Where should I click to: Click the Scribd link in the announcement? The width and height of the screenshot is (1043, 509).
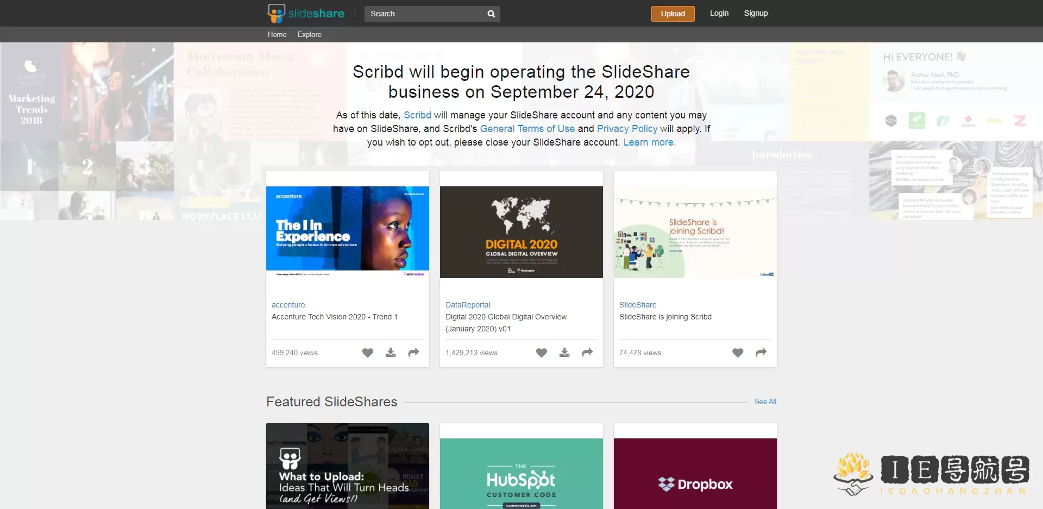coord(417,115)
